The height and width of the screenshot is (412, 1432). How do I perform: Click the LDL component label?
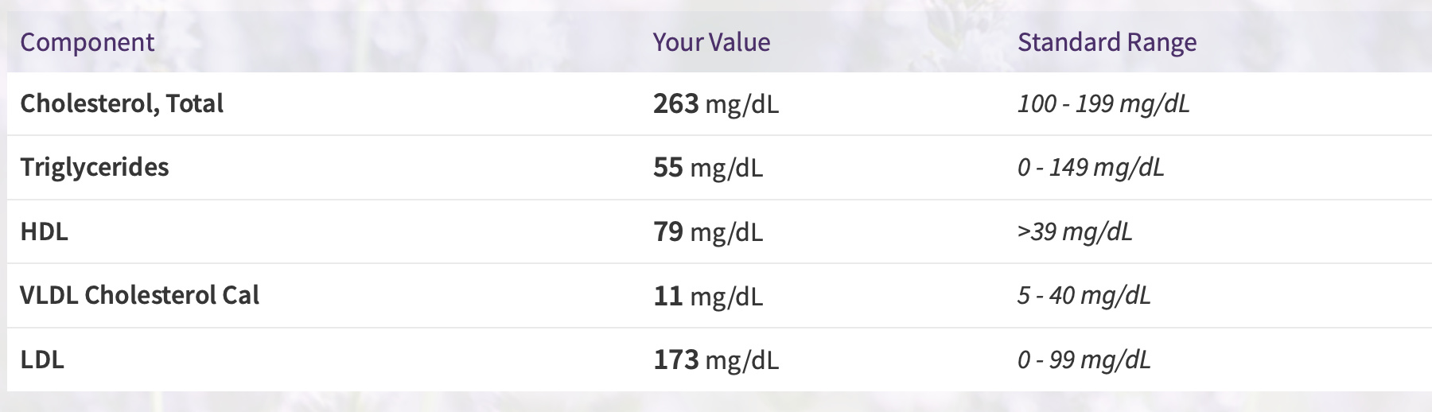[x=42, y=360]
